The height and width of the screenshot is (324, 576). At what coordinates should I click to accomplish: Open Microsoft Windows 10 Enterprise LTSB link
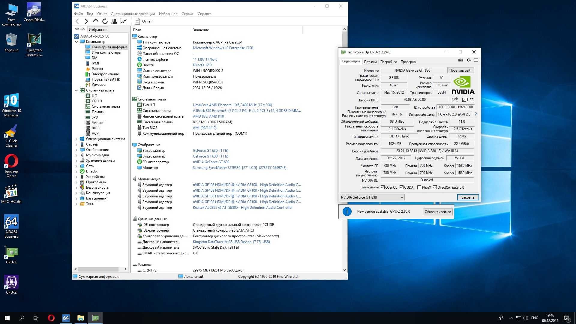(x=223, y=48)
